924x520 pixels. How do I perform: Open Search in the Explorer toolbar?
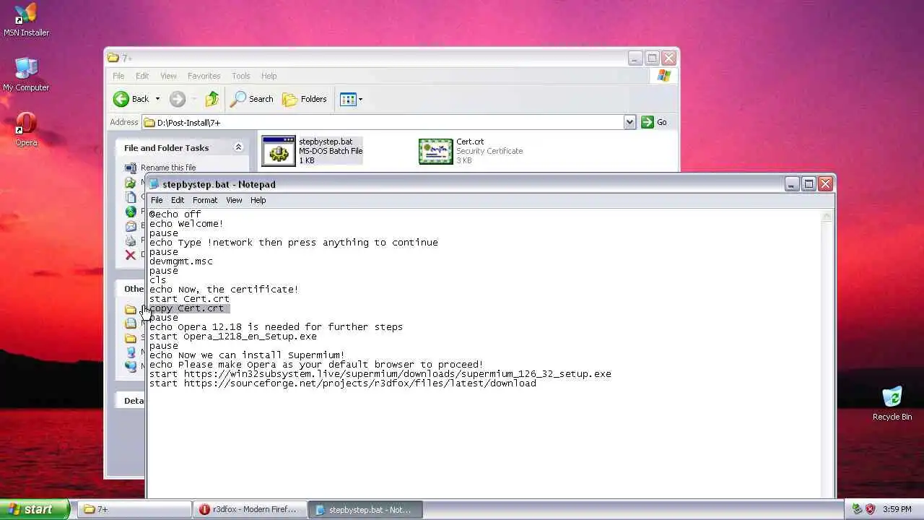(x=252, y=99)
